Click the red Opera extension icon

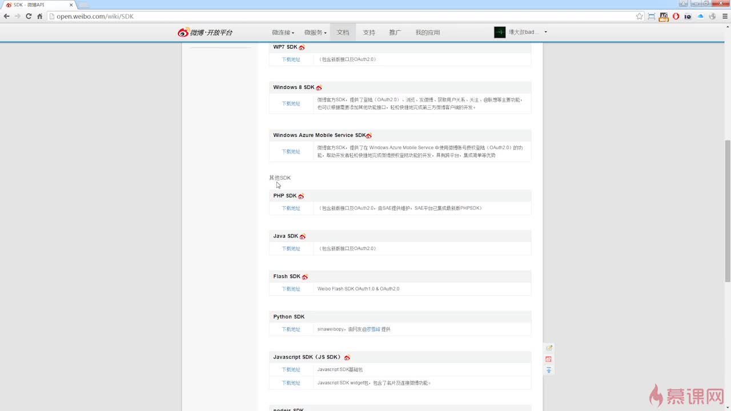point(676,17)
